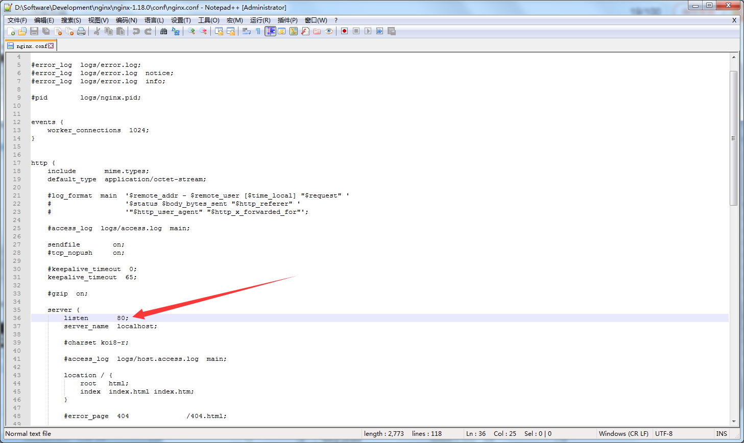The height and width of the screenshot is (443, 744).
Task: Open the 文件(F) menu
Action: (17, 20)
